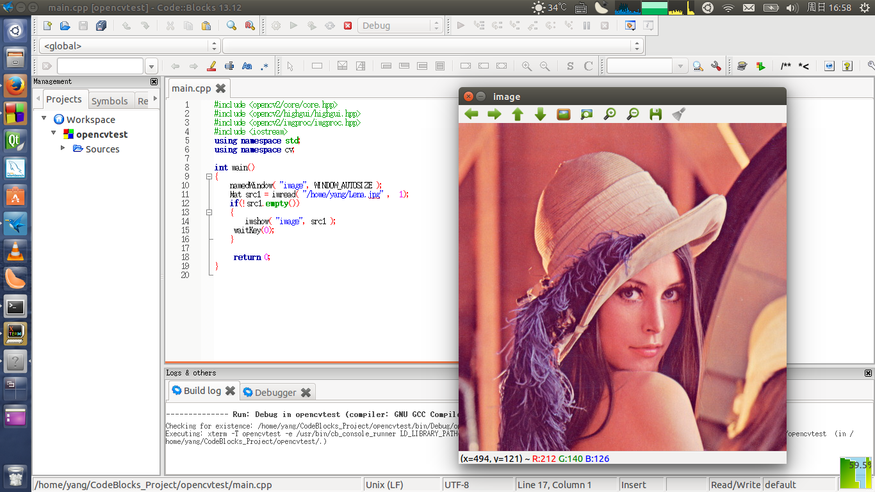Screen dimensions: 875x492
Task: Open the debugging windows icon
Action: pyautogui.click(x=630, y=26)
